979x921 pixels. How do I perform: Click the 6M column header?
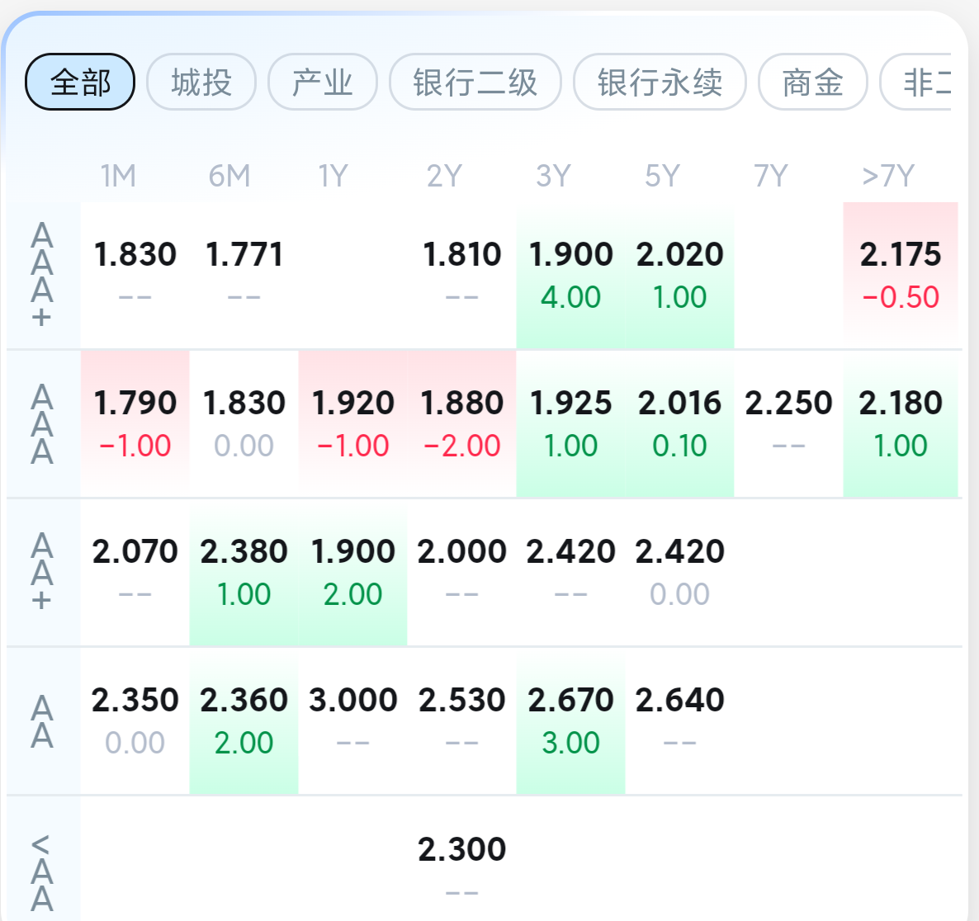tap(226, 175)
